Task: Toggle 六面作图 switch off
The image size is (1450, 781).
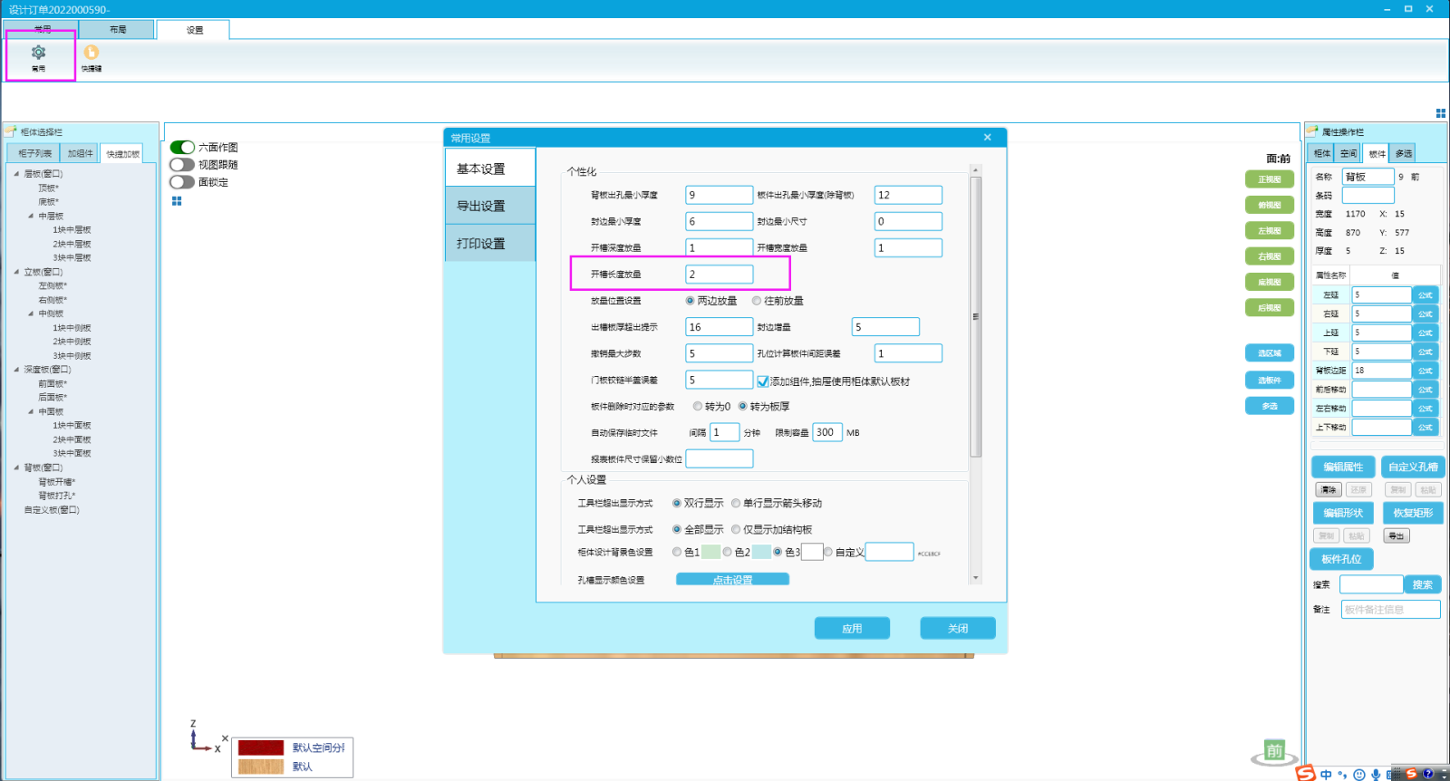Action: 182,147
